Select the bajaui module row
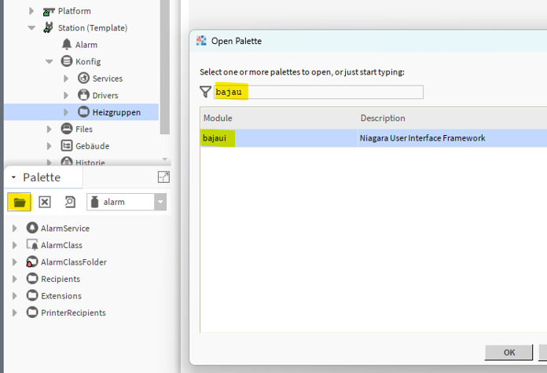The width and height of the screenshot is (547, 373). [x=373, y=138]
